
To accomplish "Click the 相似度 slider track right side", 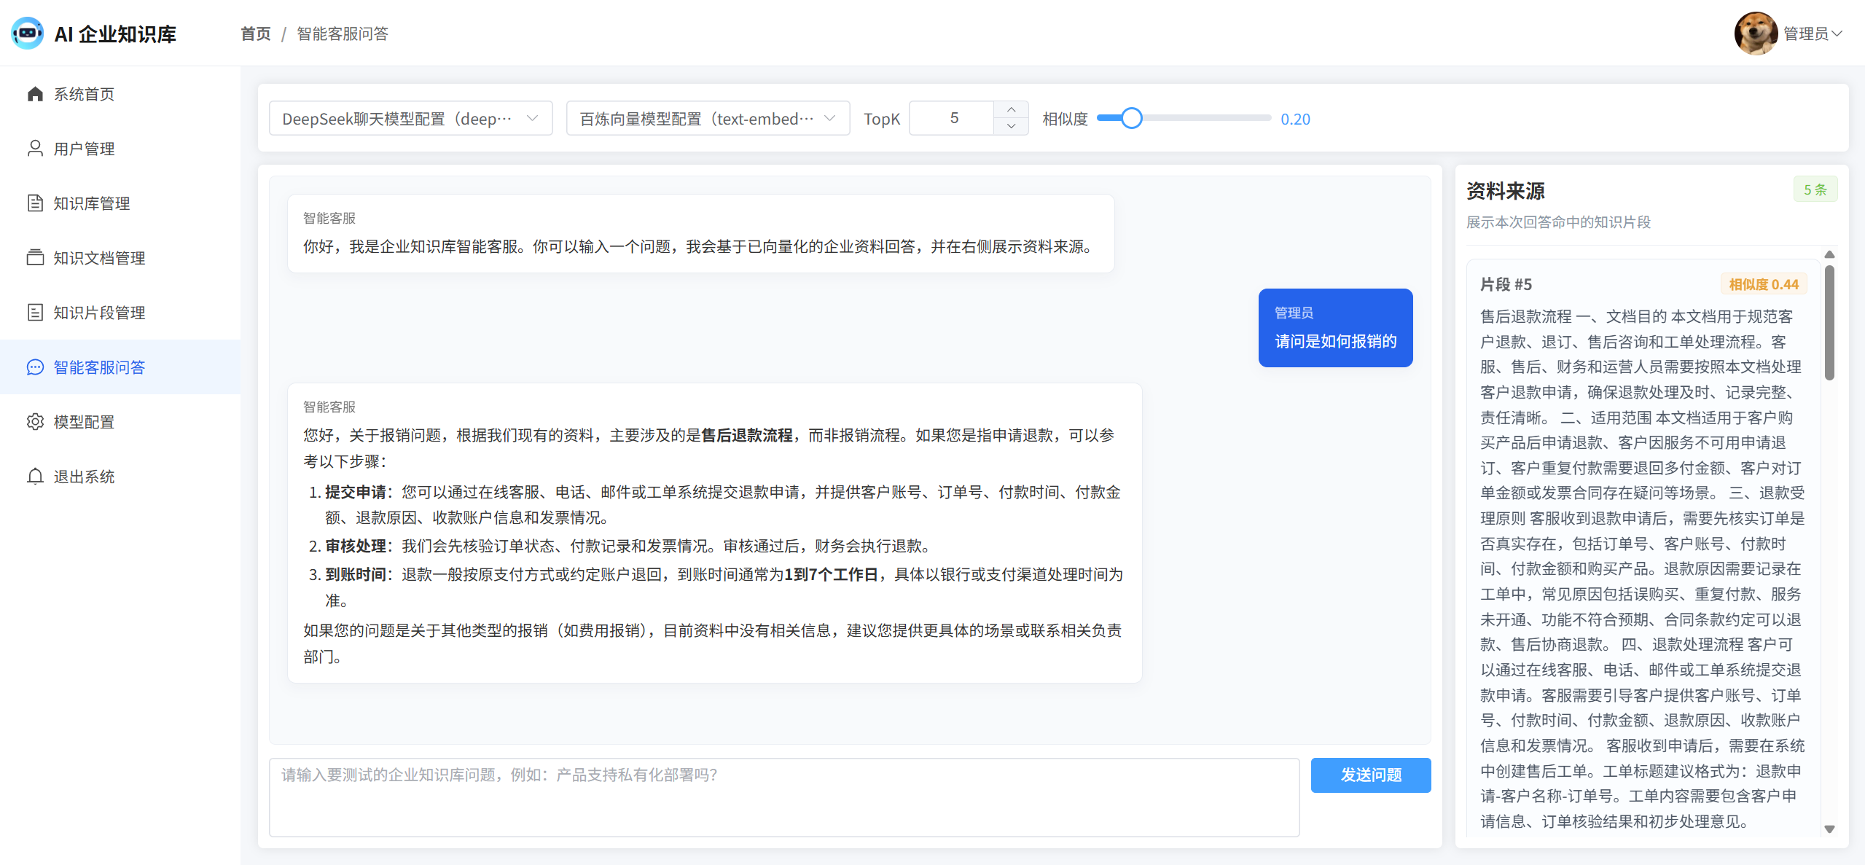I will [x=1206, y=118].
